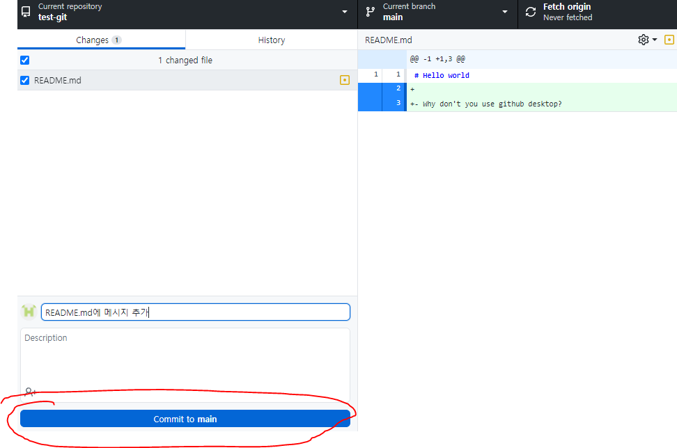Click the '1 changed file' label
This screenshot has width=677, height=448.
(x=185, y=61)
